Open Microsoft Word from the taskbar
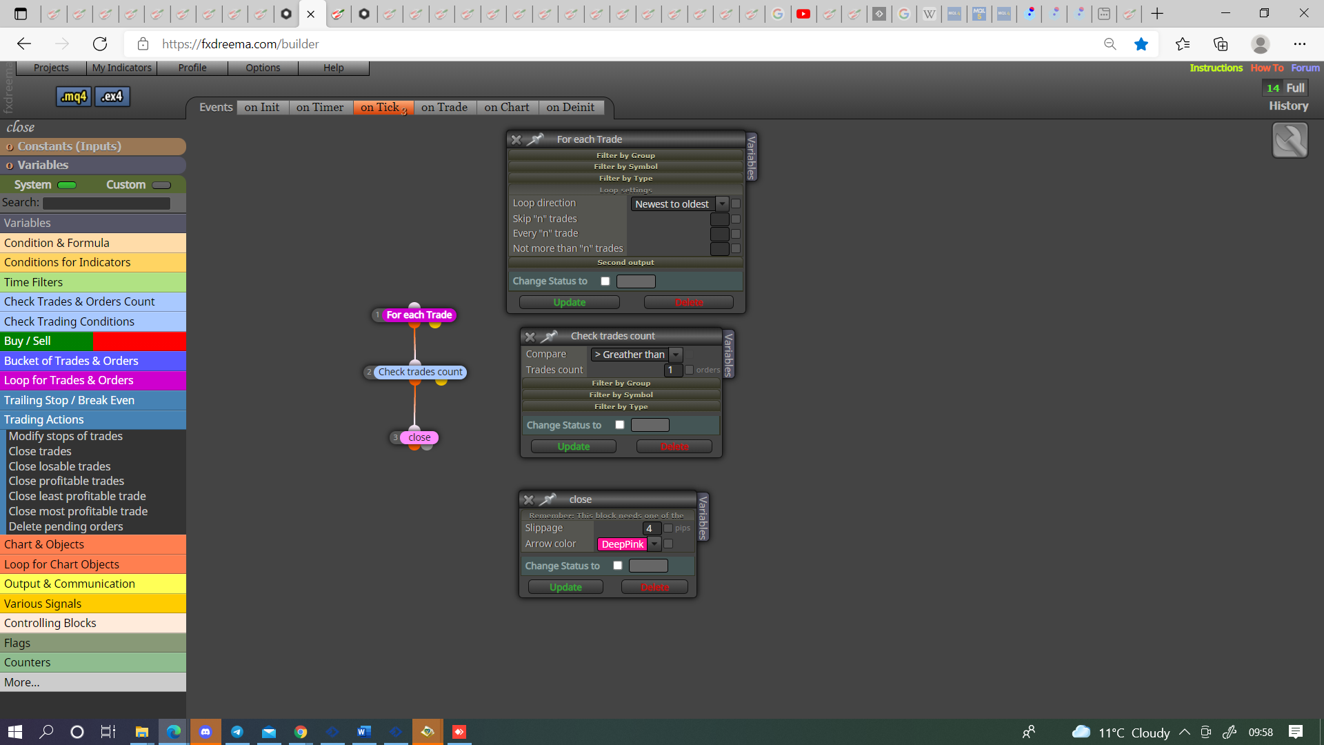Image resolution: width=1324 pixels, height=745 pixels. click(x=364, y=732)
